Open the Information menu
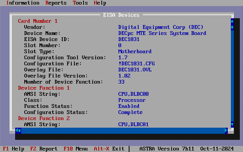This screenshot has height=152, width=243. 23,3
